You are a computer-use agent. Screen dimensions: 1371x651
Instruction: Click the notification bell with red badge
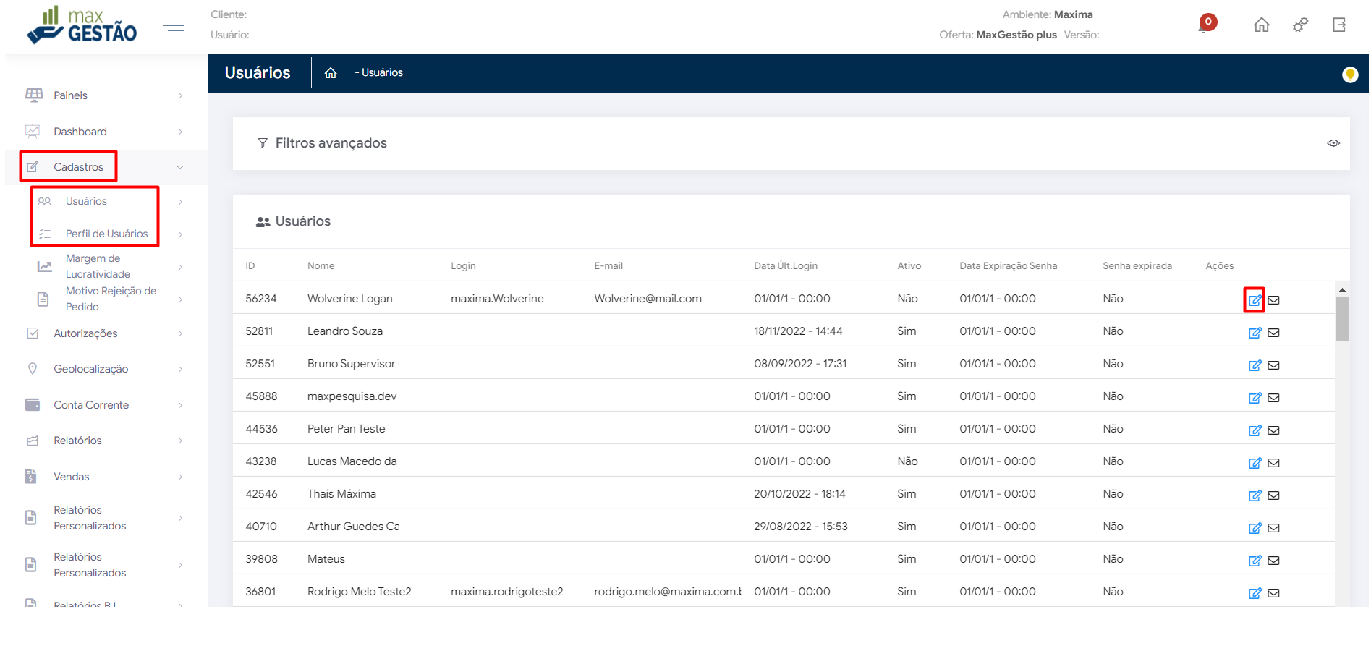(1205, 25)
